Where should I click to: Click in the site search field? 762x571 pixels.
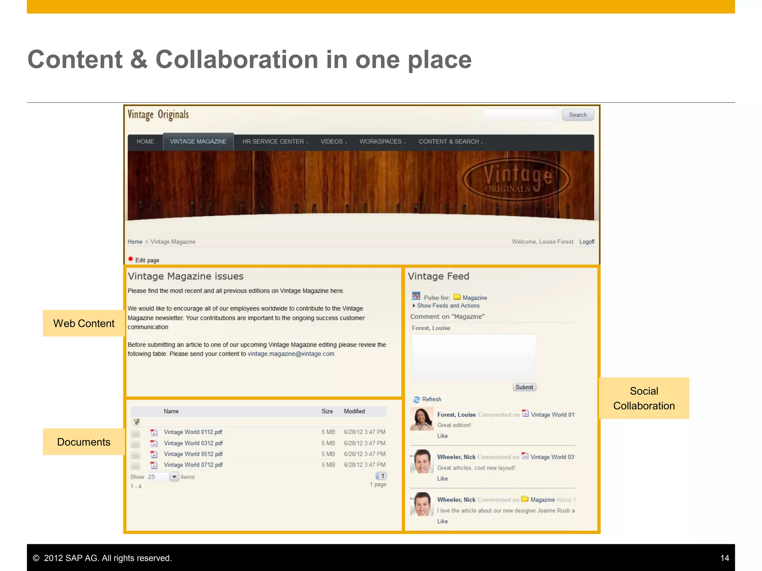pos(521,115)
